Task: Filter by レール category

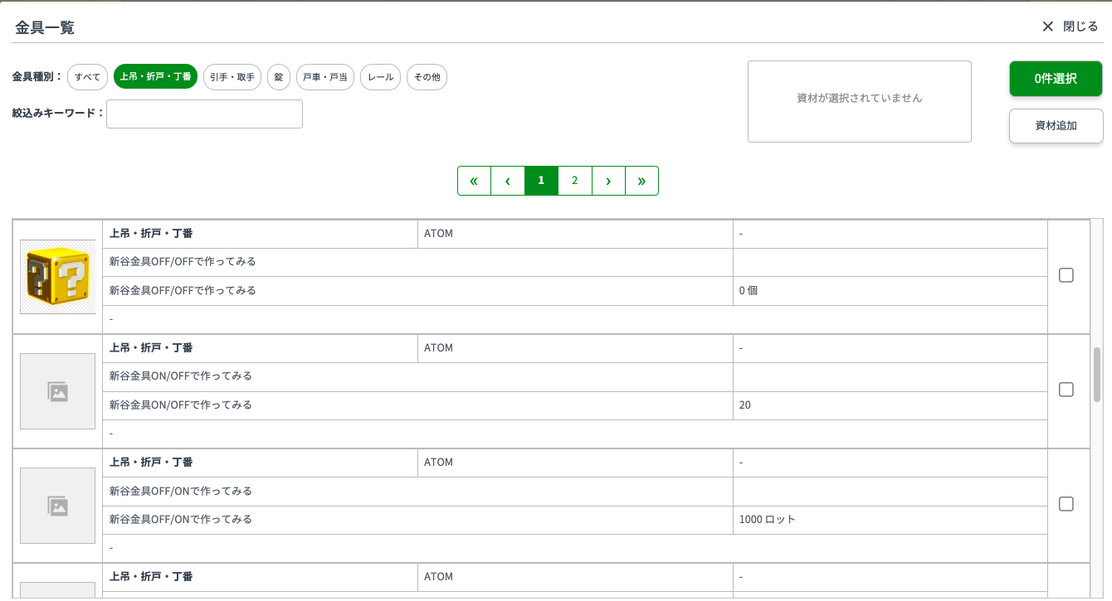Action: pos(381,77)
